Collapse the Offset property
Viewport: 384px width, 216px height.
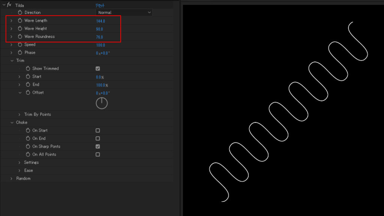click(x=20, y=93)
